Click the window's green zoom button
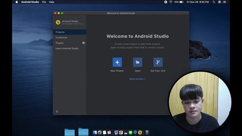Viewport: 242px width, 136px height. click(x=62, y=13)
